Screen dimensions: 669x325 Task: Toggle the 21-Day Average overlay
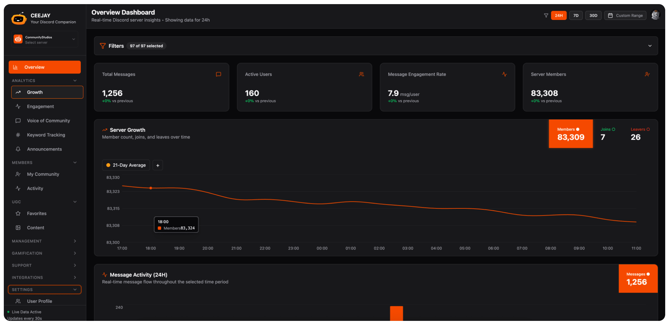click(126, 165)
